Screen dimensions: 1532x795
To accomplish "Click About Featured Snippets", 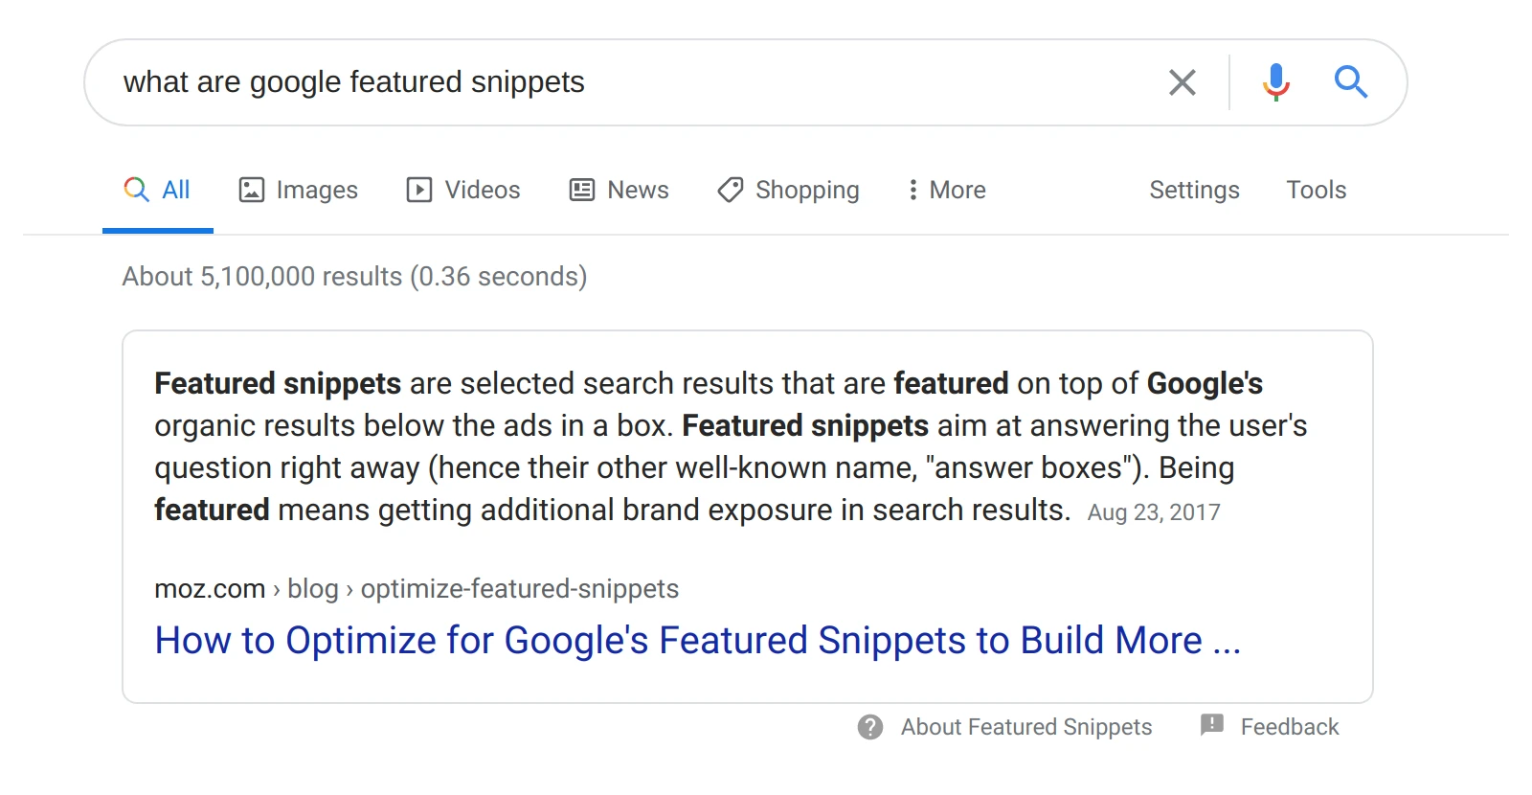I will [1025, 727].
